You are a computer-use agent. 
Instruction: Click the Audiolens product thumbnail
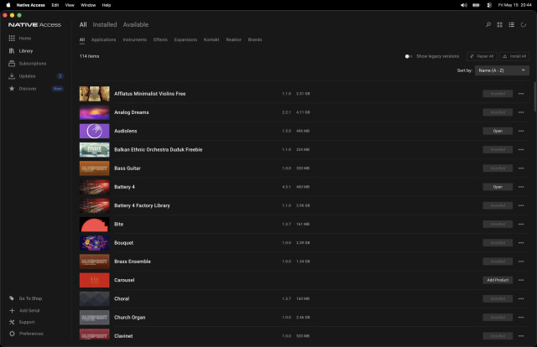(x=95, y=131)
